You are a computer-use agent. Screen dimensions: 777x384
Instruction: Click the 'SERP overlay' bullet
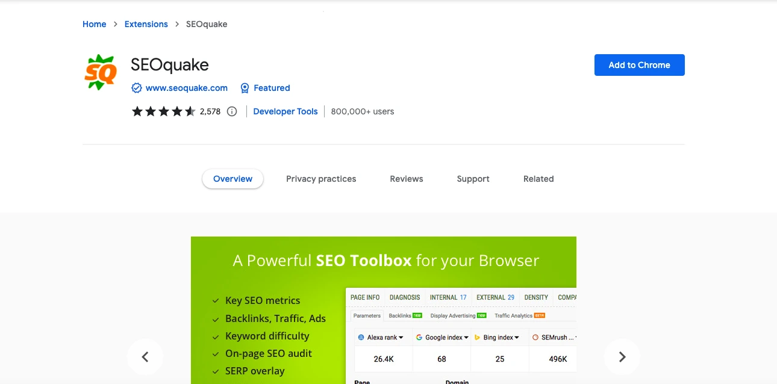click(x=255, y=371)
